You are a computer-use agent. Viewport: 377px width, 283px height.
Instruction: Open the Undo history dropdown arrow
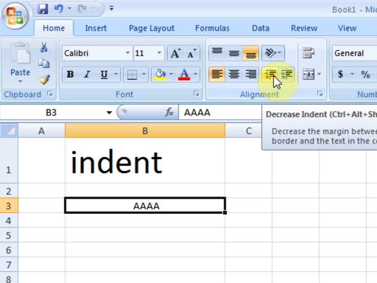pyautogui.click(x=70, y=9)
